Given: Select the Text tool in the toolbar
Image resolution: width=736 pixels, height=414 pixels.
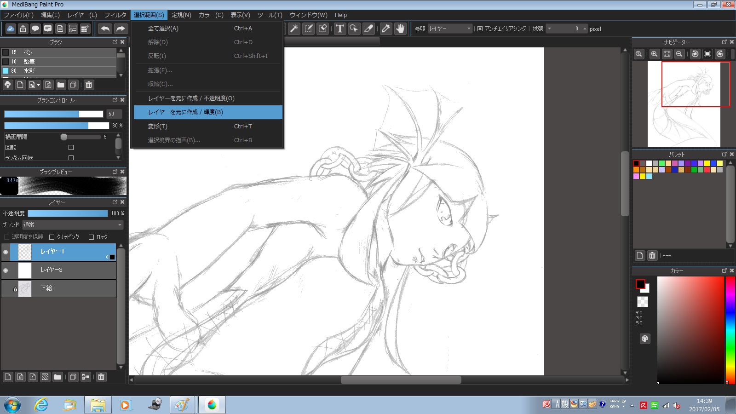Looking at the screenshot, I should tap(339, 29).
